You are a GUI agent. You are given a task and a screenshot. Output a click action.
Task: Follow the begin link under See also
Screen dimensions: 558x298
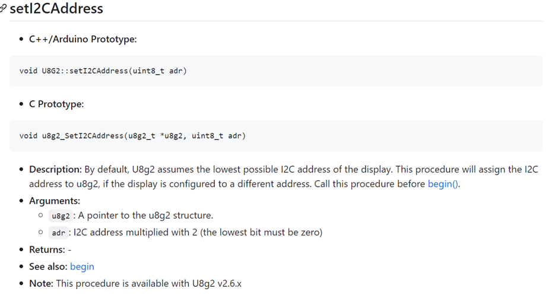tap(82, 267)
